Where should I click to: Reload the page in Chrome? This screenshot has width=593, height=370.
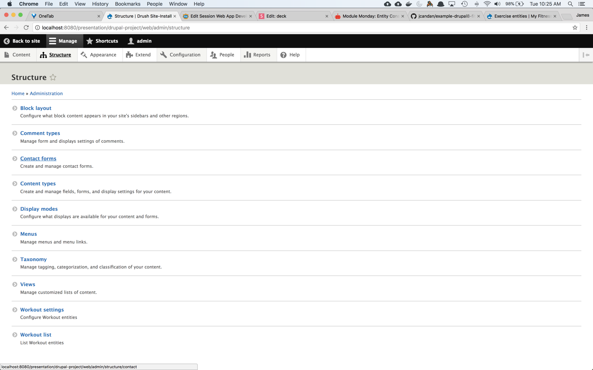26,27
